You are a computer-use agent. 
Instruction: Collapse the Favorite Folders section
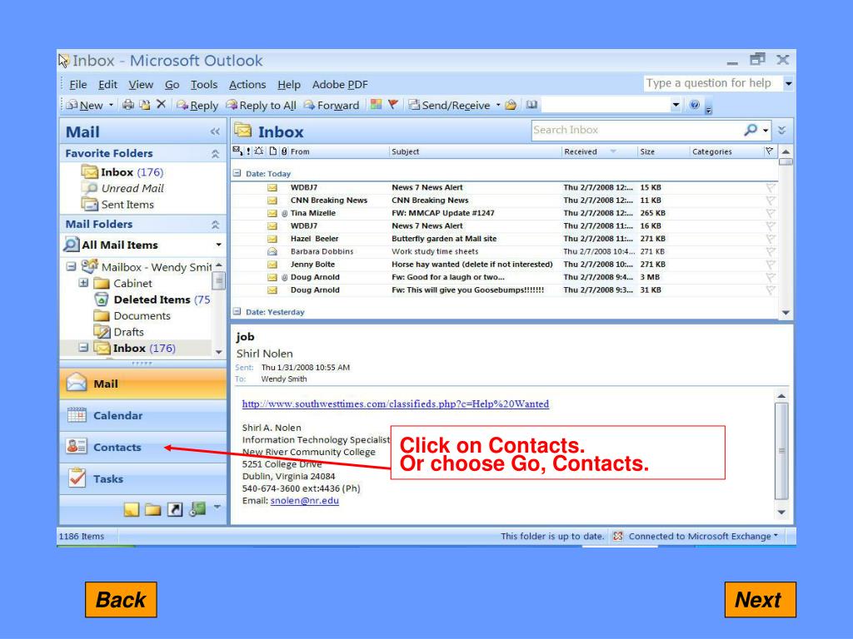pos(216,154)
